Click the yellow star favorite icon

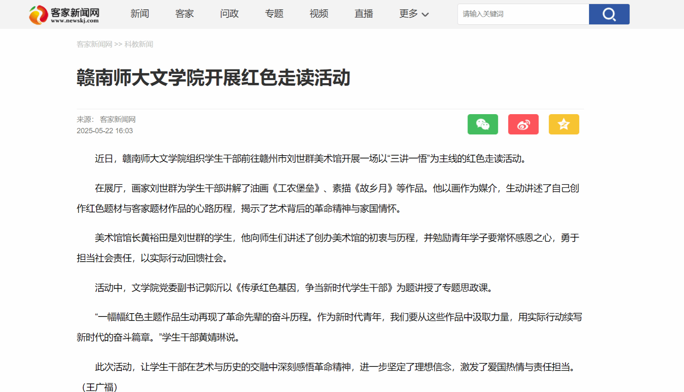tap(564, 124)
